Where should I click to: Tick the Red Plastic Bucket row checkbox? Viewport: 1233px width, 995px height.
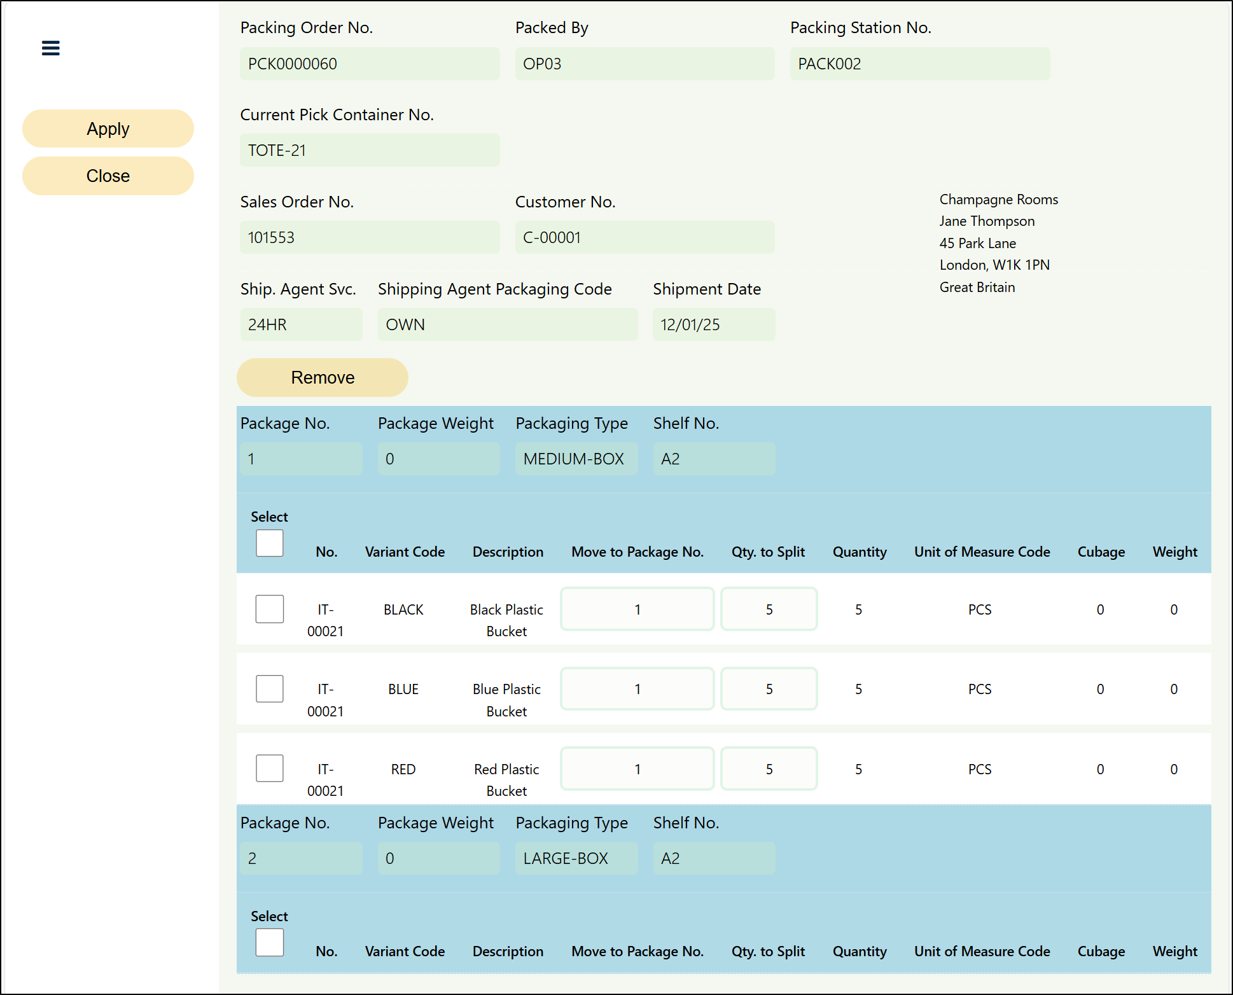[x=269, y=769]
